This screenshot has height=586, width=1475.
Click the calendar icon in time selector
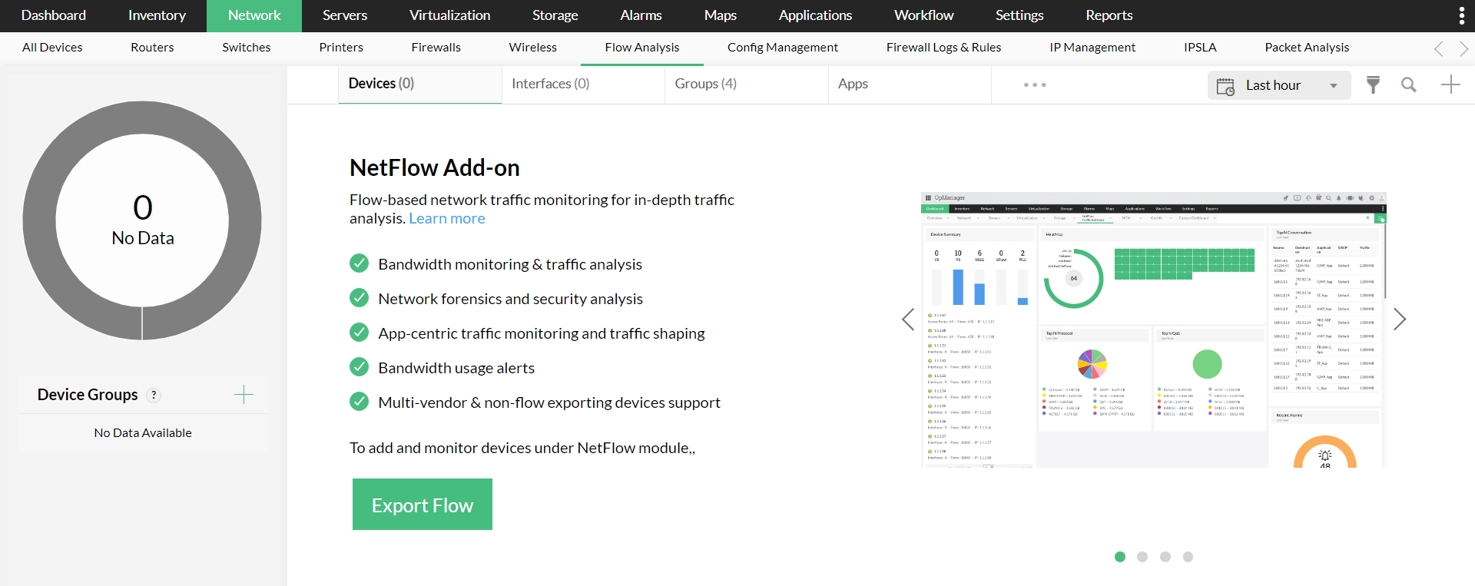(x=1225, y=85)
